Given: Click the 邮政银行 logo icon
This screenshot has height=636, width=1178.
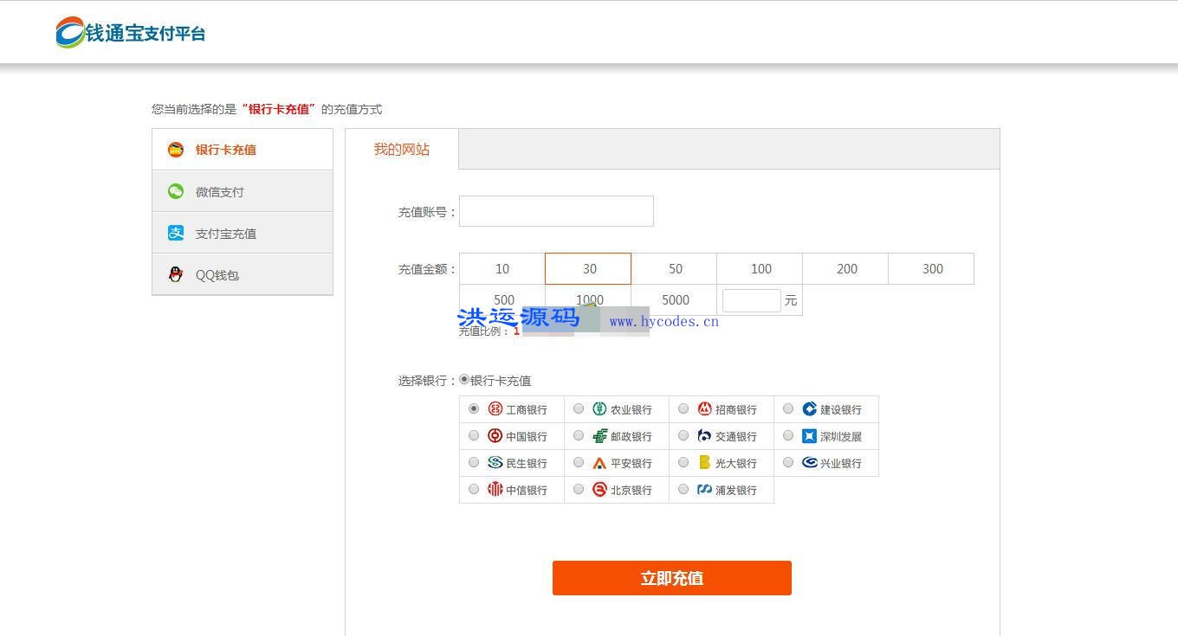Looking at the screenshot, I should (x=599, y=435).
